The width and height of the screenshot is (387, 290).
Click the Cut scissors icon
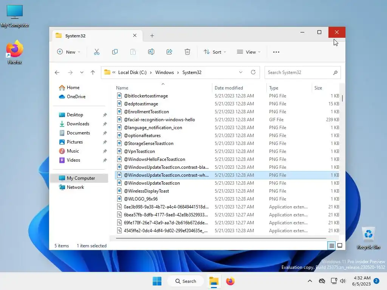pyautogui.click(x=96, y=52)
